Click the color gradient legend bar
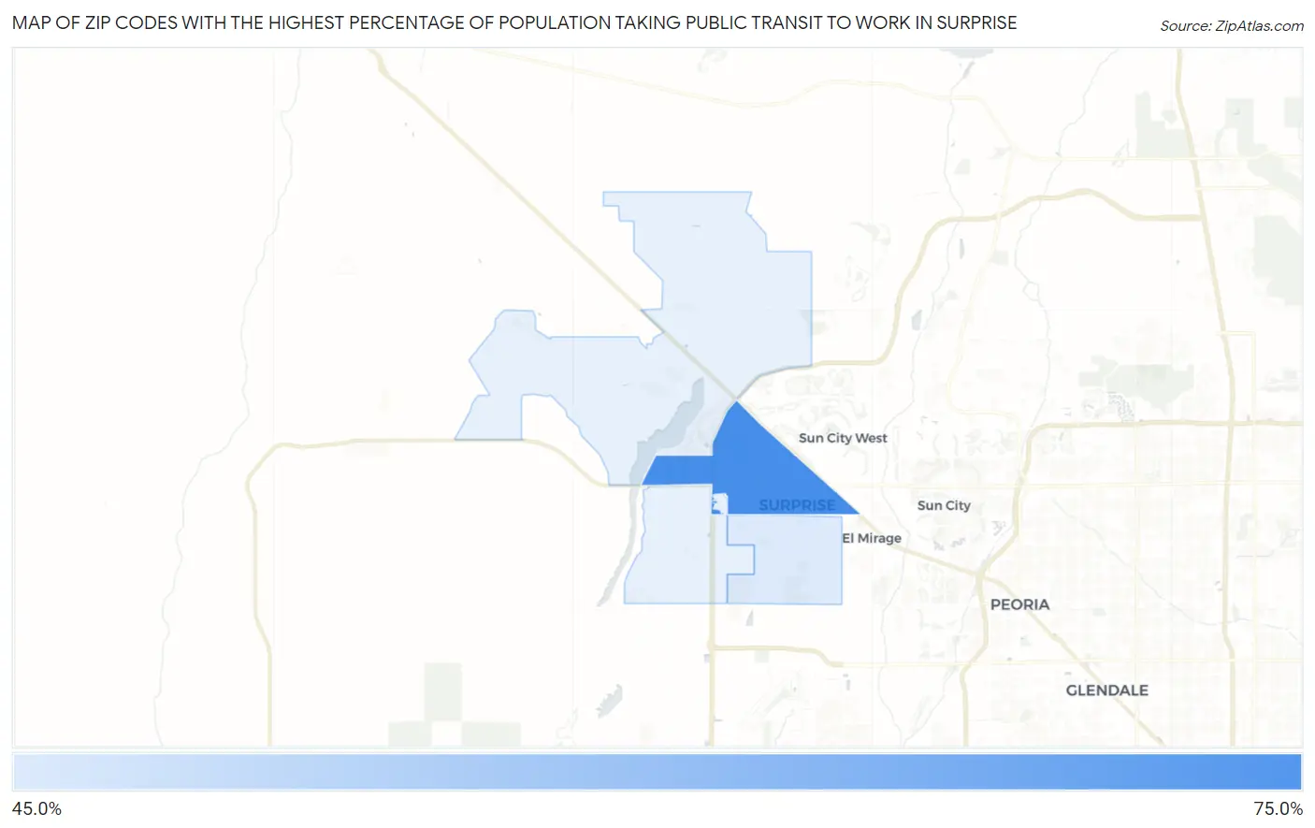The height and width of the screenshot is (828, 1315). pos(657,772)
